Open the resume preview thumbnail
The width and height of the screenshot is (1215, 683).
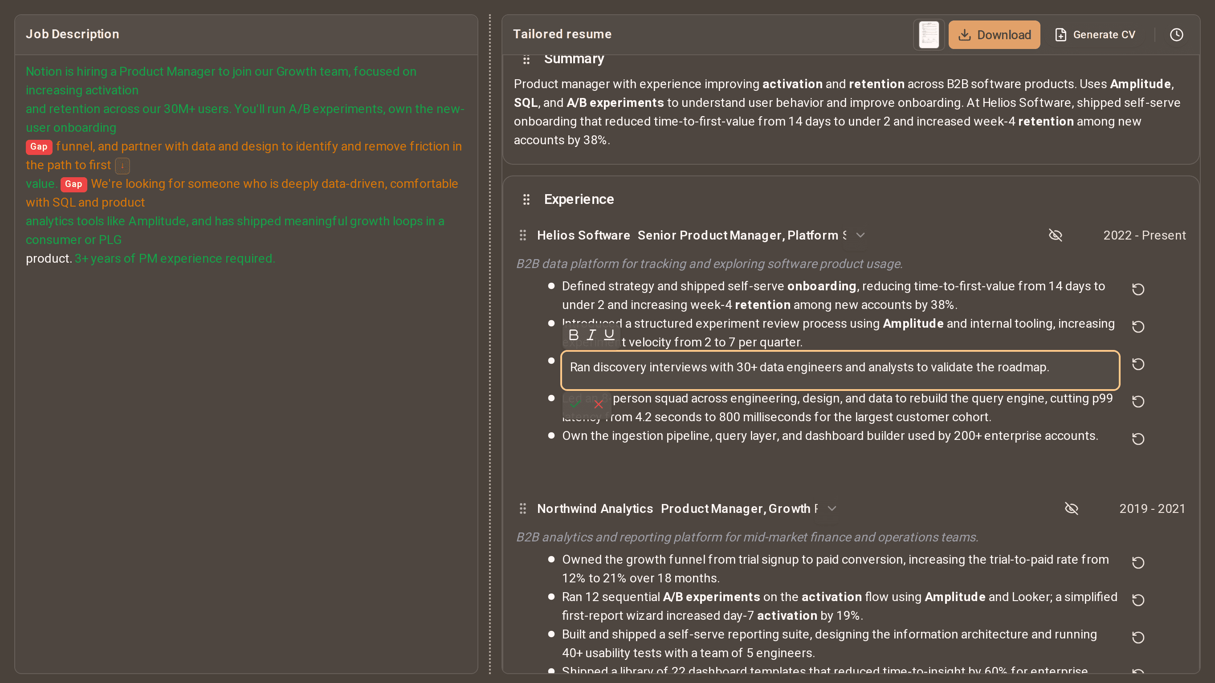pos(929,34)
